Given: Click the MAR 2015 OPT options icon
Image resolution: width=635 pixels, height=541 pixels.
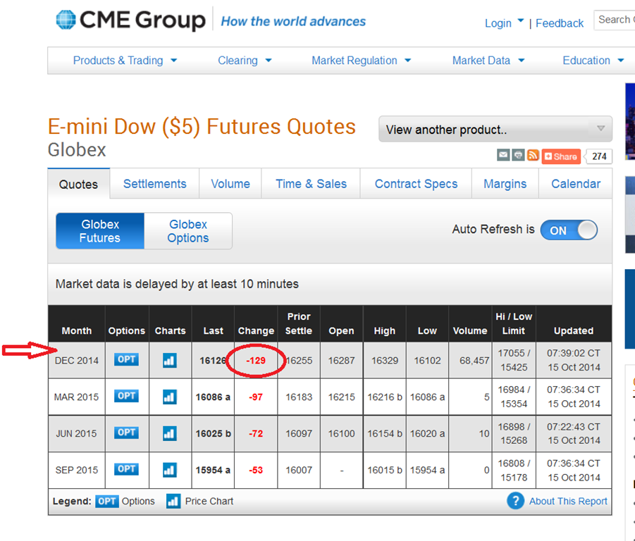Looking at the screenshot, I should 126,396.
